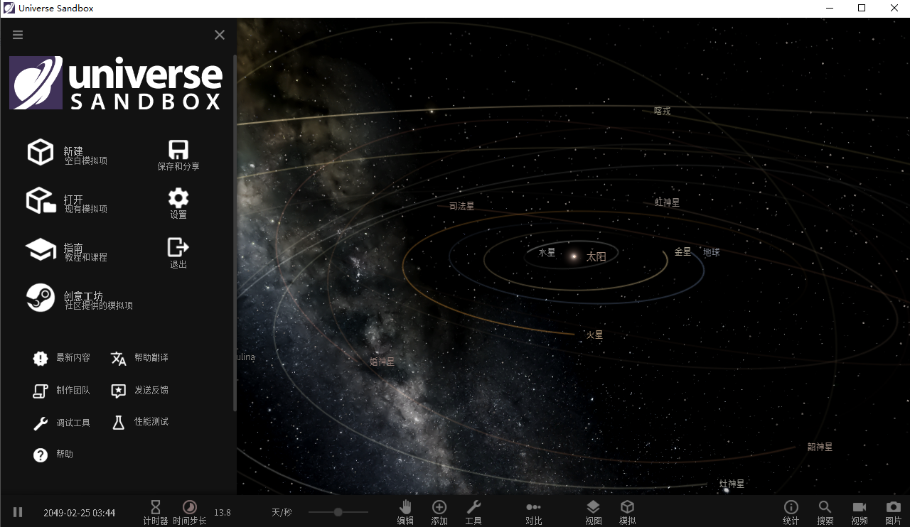Click 发送反馈 send feedback

[x=140, y=391]
